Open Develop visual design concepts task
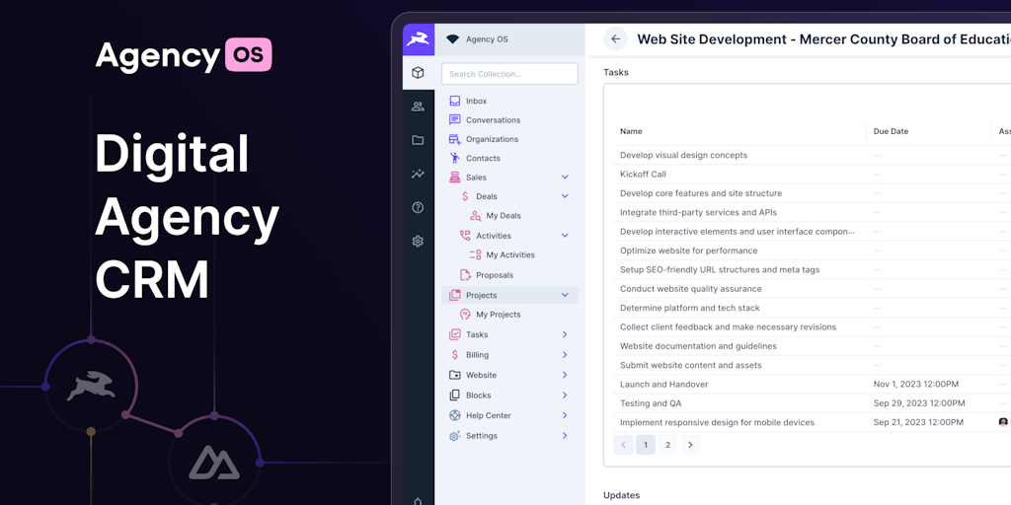Viewport: 1011px width, 505px height. pyautogui.click(x=683, y=155)
